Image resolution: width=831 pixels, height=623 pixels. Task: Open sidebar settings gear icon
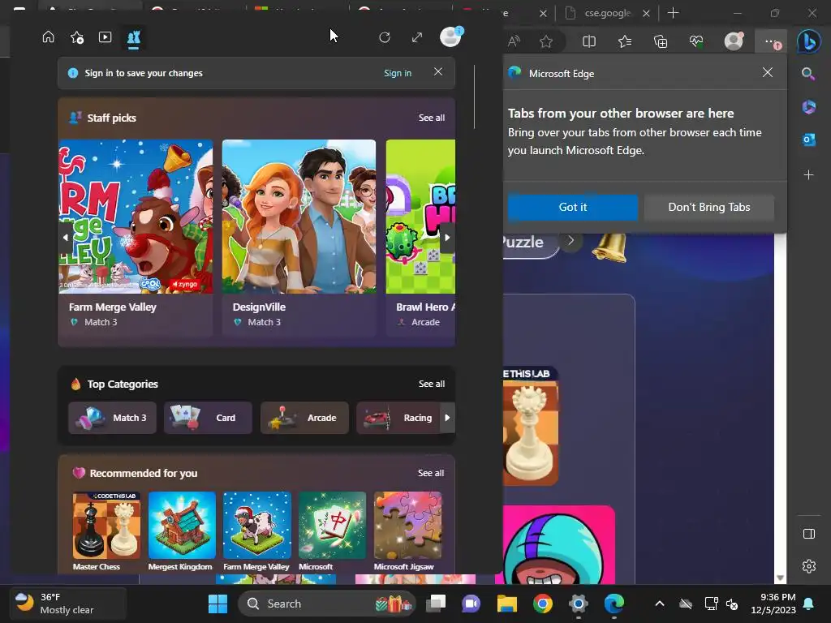(x=809, y=565)
